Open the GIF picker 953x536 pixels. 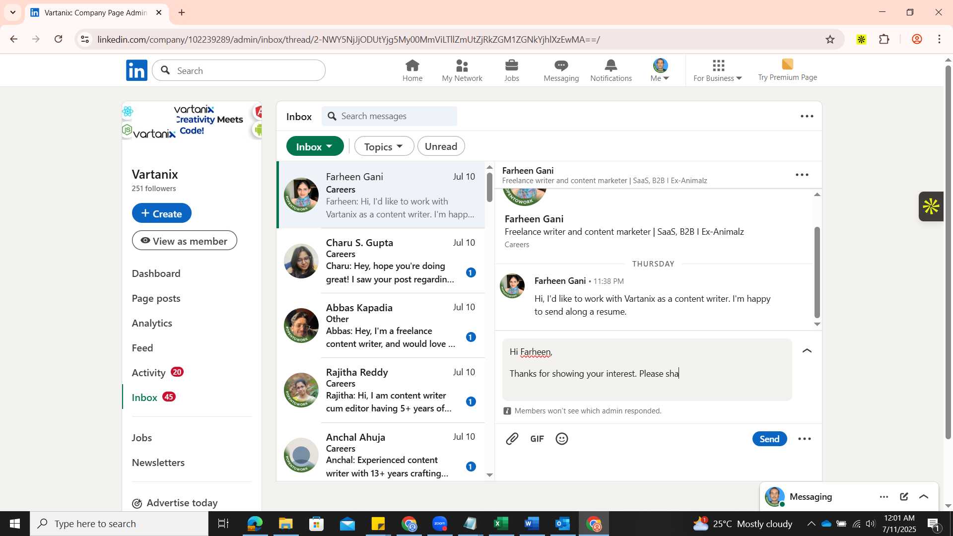(x=537, y=439)
